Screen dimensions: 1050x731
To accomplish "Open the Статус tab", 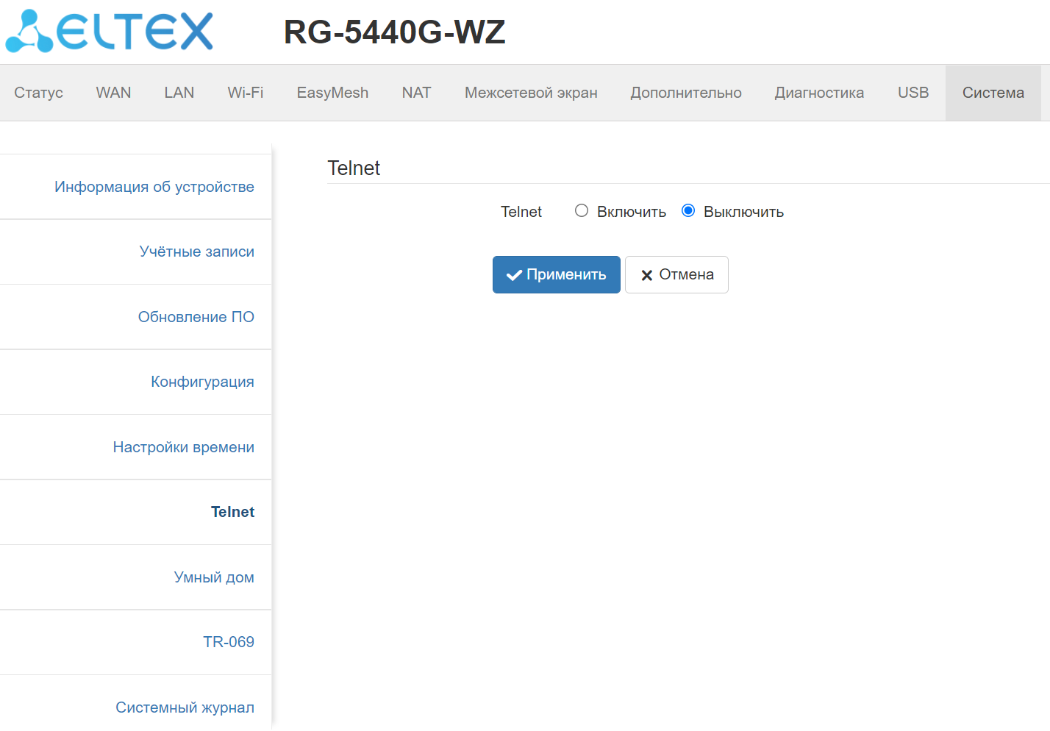I will [x=38, y=93].
